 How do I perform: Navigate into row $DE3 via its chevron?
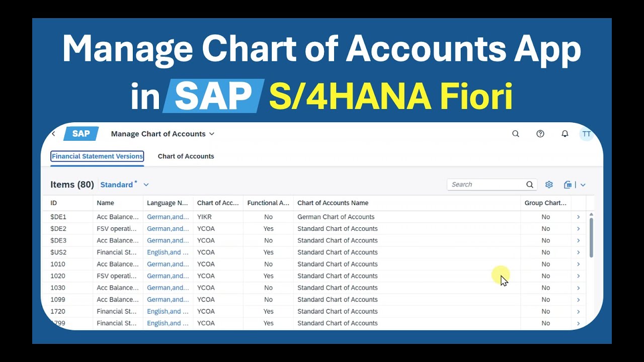click(579, 240)
